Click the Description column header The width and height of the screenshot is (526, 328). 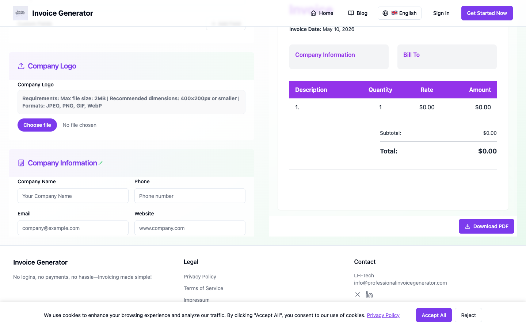coord(311,90)
